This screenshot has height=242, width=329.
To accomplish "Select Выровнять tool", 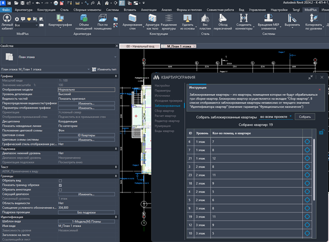I will point(292,21).
